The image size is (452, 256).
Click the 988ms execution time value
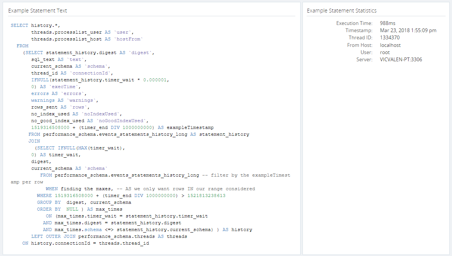pyautogui.click(x=387, y=23)
